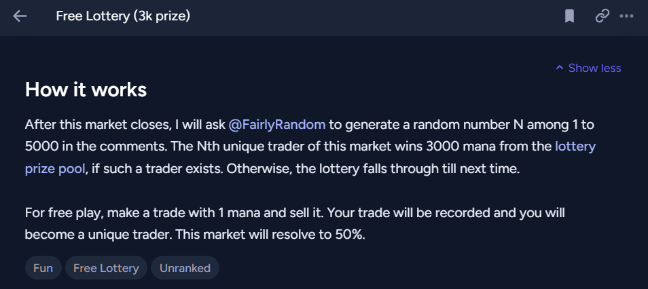The width and height of the screenshot is (648, 289).
Task: Go back using the left arrow
Action: 20,16
